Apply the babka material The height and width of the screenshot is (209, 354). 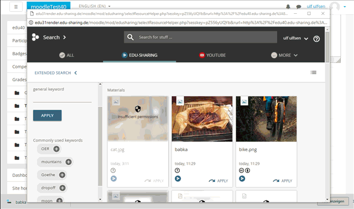(x=218, y=181)
